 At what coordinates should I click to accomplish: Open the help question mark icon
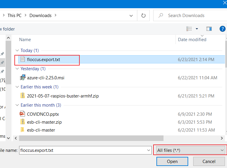tap(222, 29)
